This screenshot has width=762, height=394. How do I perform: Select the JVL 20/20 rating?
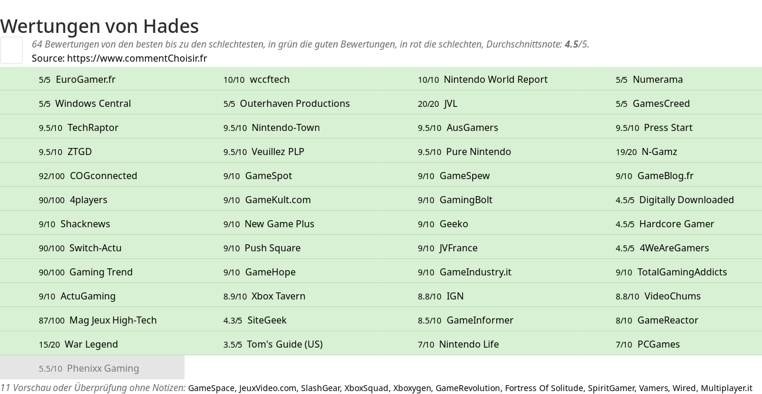(x=437, y=103)
